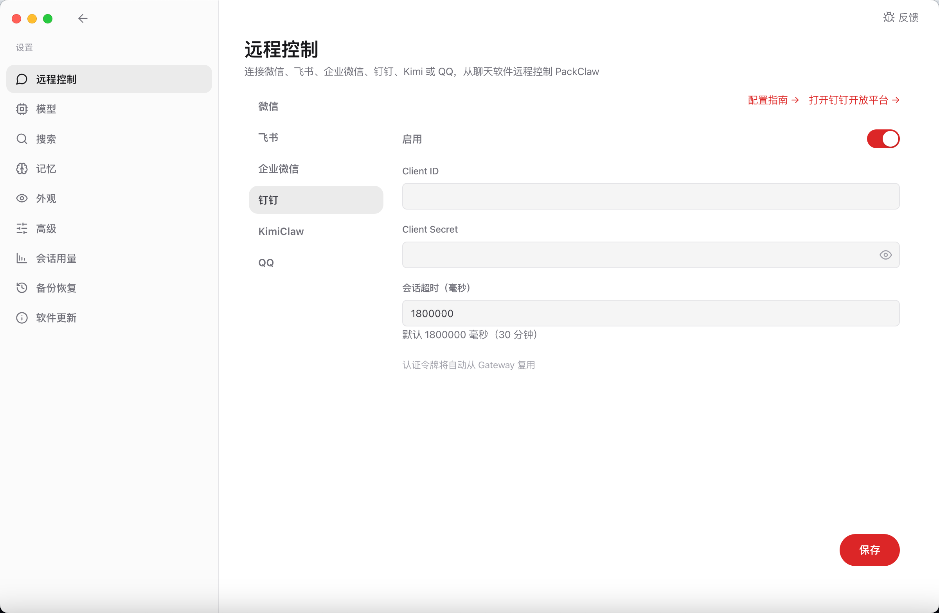
Task: Switch to the KimiClaw channel tab
Action: click(x=316, y=231)
